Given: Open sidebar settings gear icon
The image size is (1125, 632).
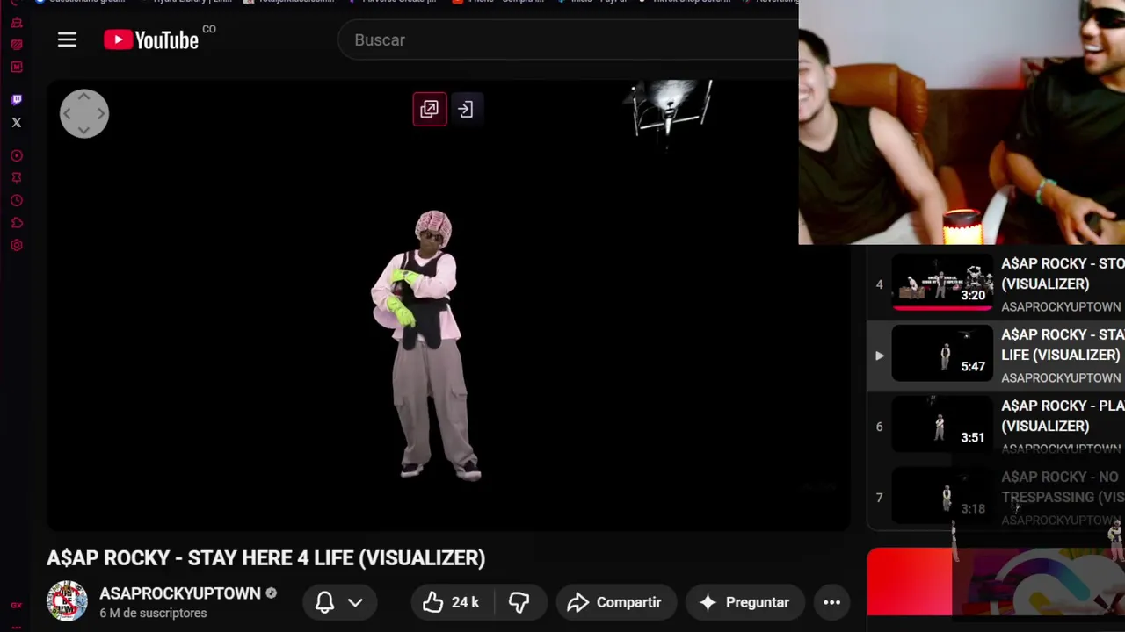Looking at the screenshot, I should coord(17,246).
